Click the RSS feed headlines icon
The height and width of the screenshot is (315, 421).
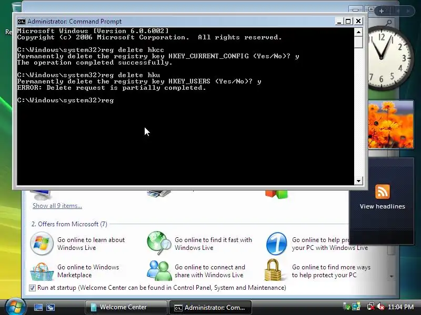click(383, 192)
